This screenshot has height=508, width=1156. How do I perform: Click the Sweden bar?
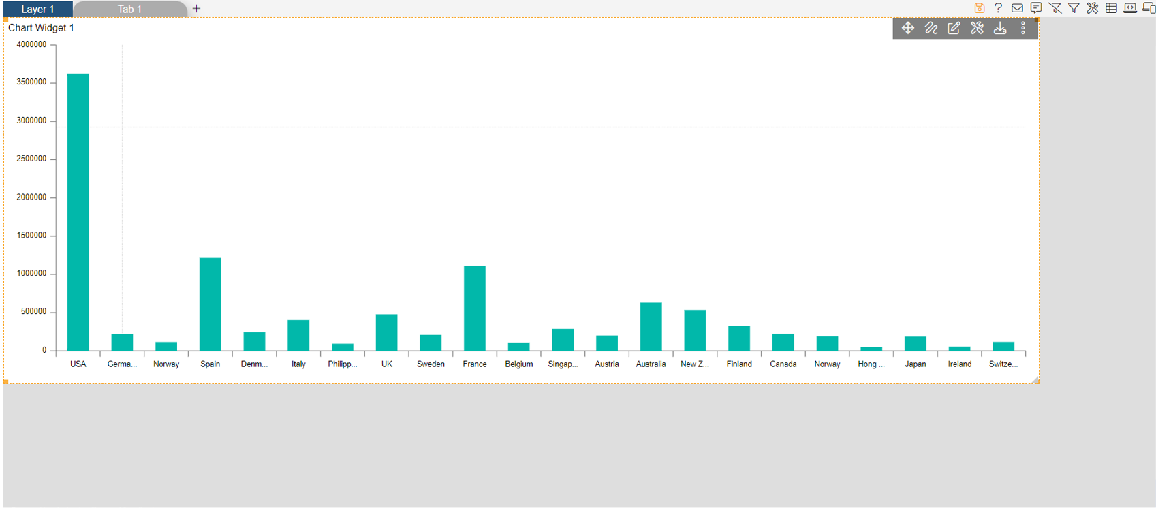coord(431,343)
